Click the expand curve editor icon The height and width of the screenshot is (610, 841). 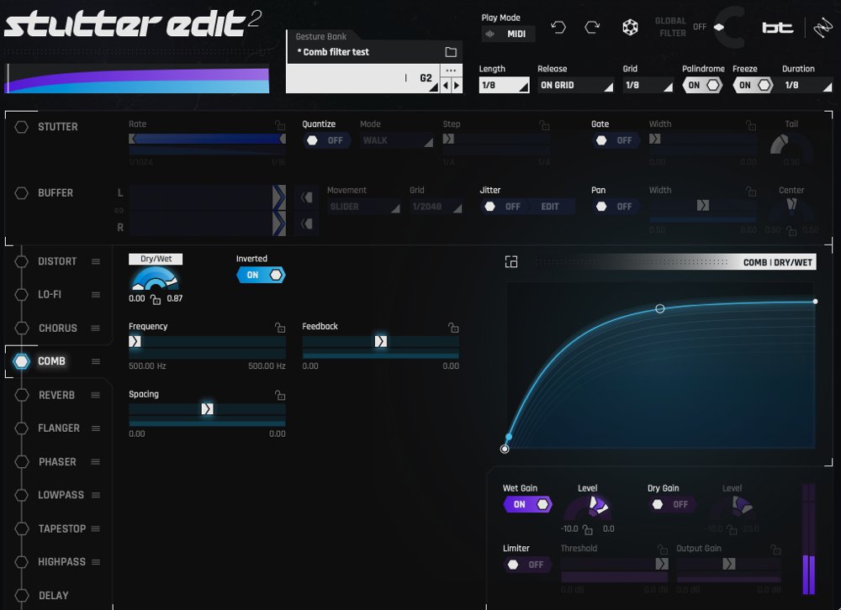511,262
